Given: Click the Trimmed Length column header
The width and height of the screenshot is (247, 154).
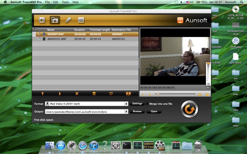Looking at the screenshot, I should pos(100,30).
